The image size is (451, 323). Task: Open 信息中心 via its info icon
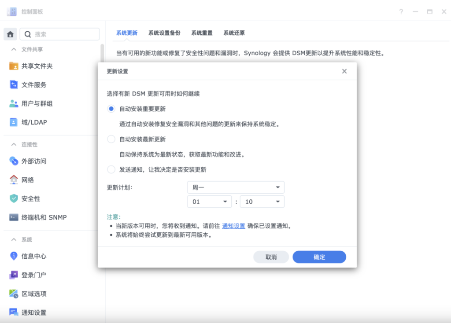(14, 256)
